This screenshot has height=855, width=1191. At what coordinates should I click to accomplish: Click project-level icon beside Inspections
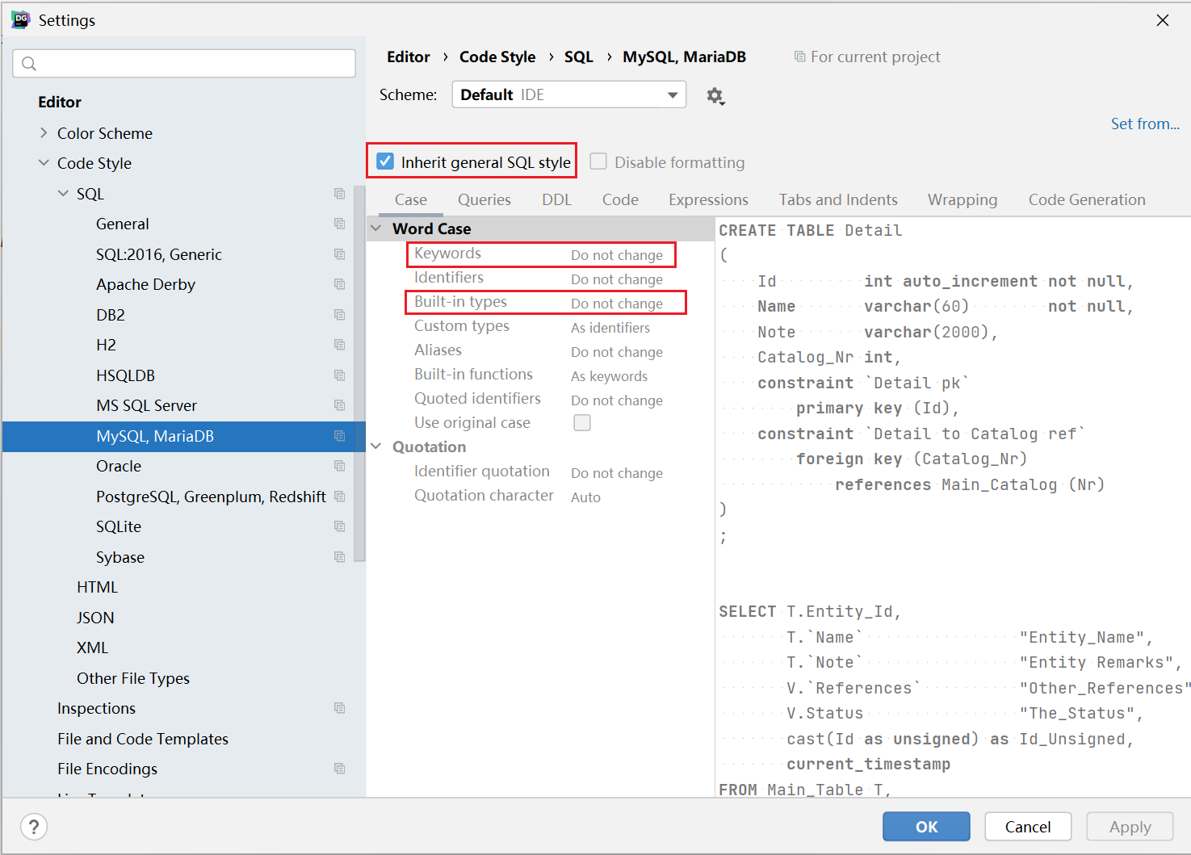339,708
